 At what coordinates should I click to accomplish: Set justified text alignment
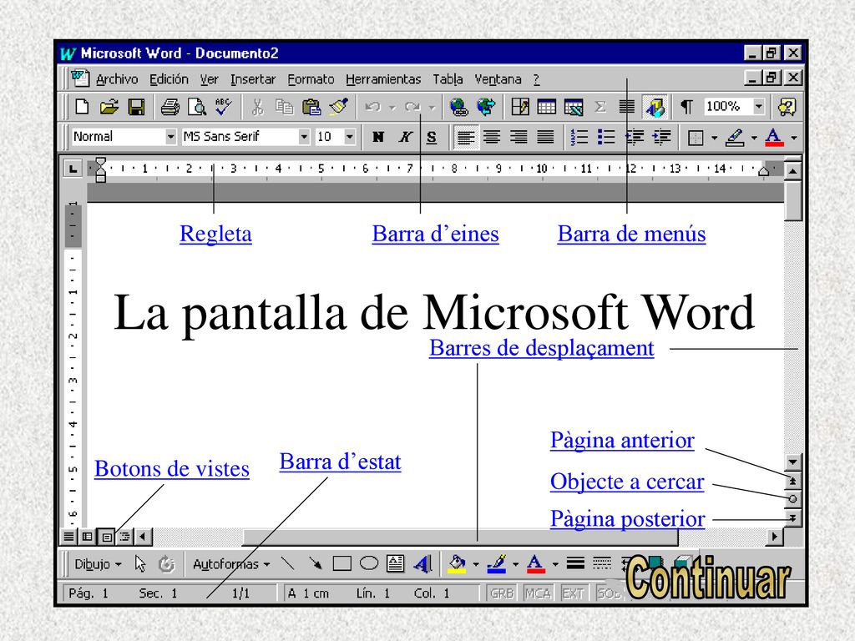click(545, 137)
